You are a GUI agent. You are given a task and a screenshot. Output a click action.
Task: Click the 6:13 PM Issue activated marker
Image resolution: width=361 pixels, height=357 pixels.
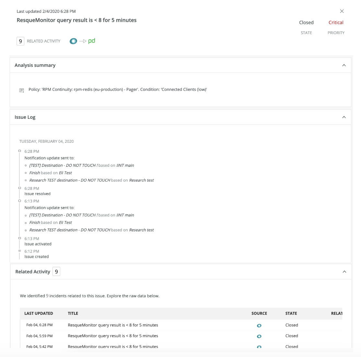(19, 238)
